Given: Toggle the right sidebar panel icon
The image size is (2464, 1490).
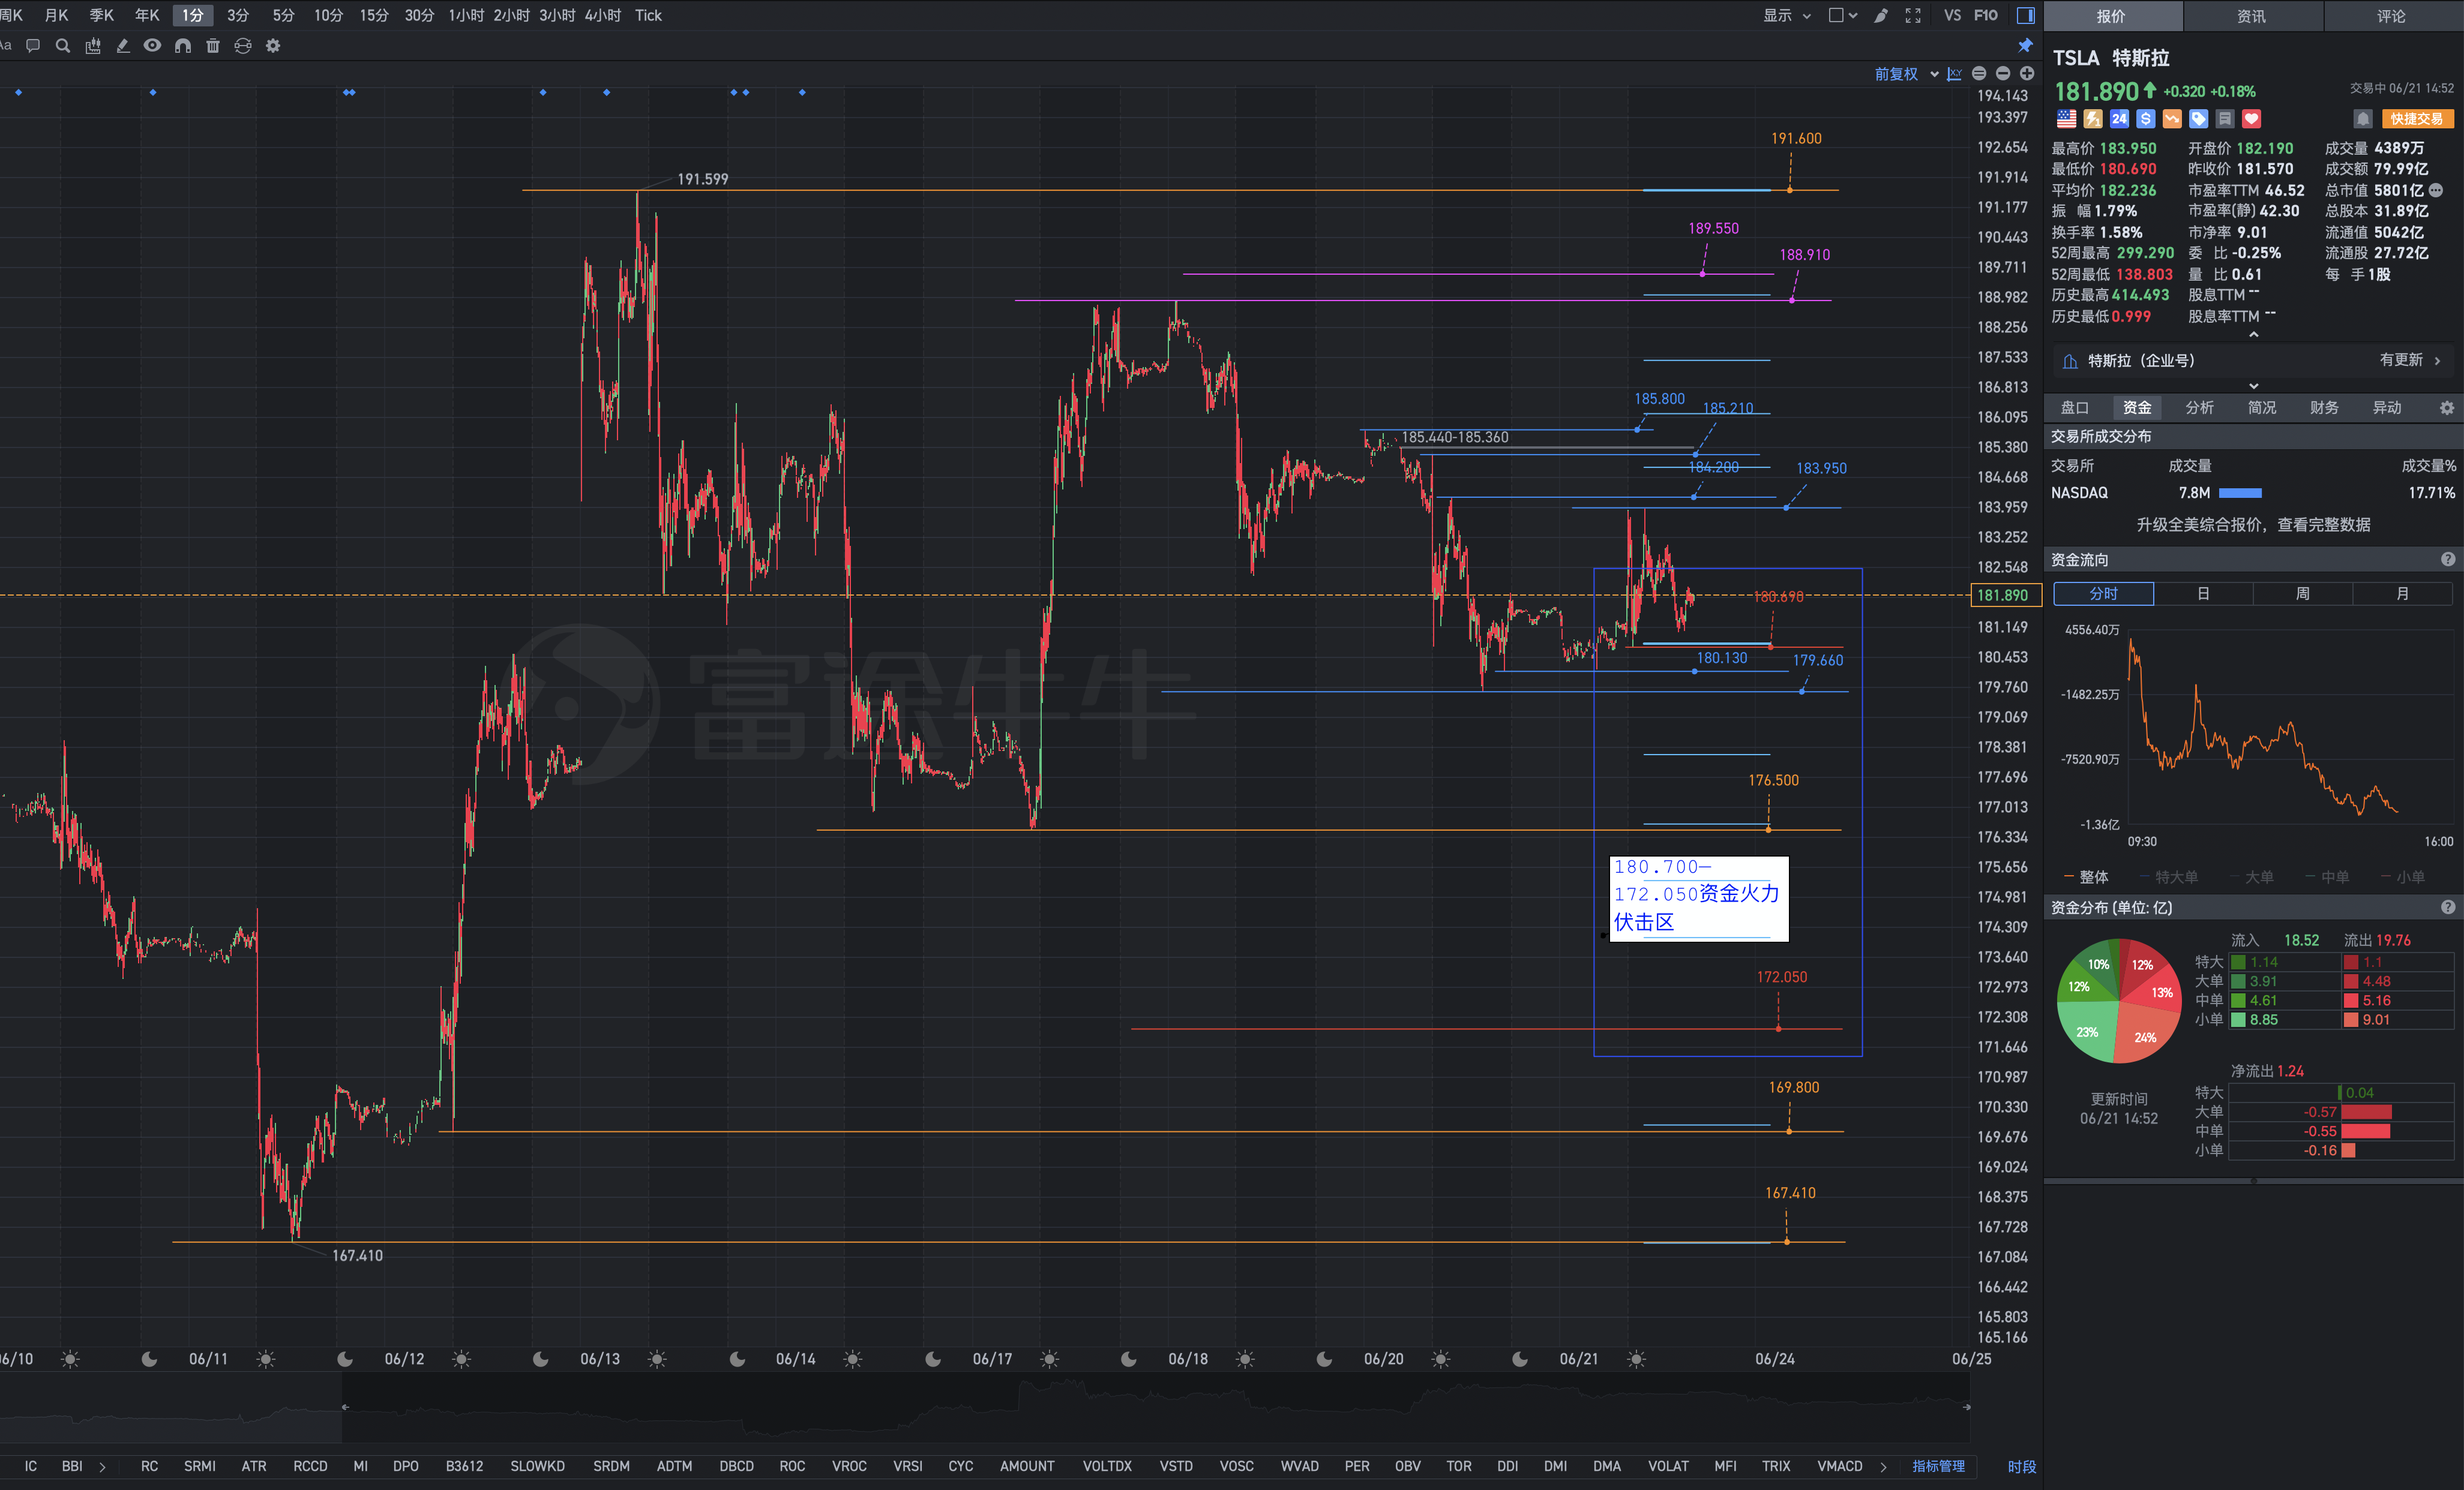Looking at the screenshot, I should pyautogui.click(x=2026, y=15).
